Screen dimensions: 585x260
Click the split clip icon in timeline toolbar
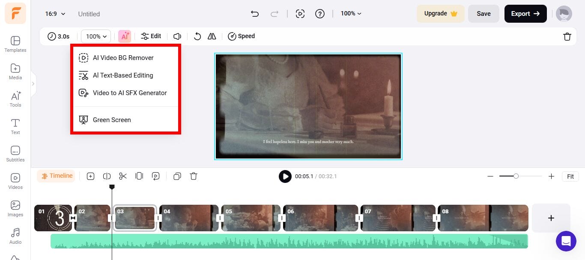107,176
